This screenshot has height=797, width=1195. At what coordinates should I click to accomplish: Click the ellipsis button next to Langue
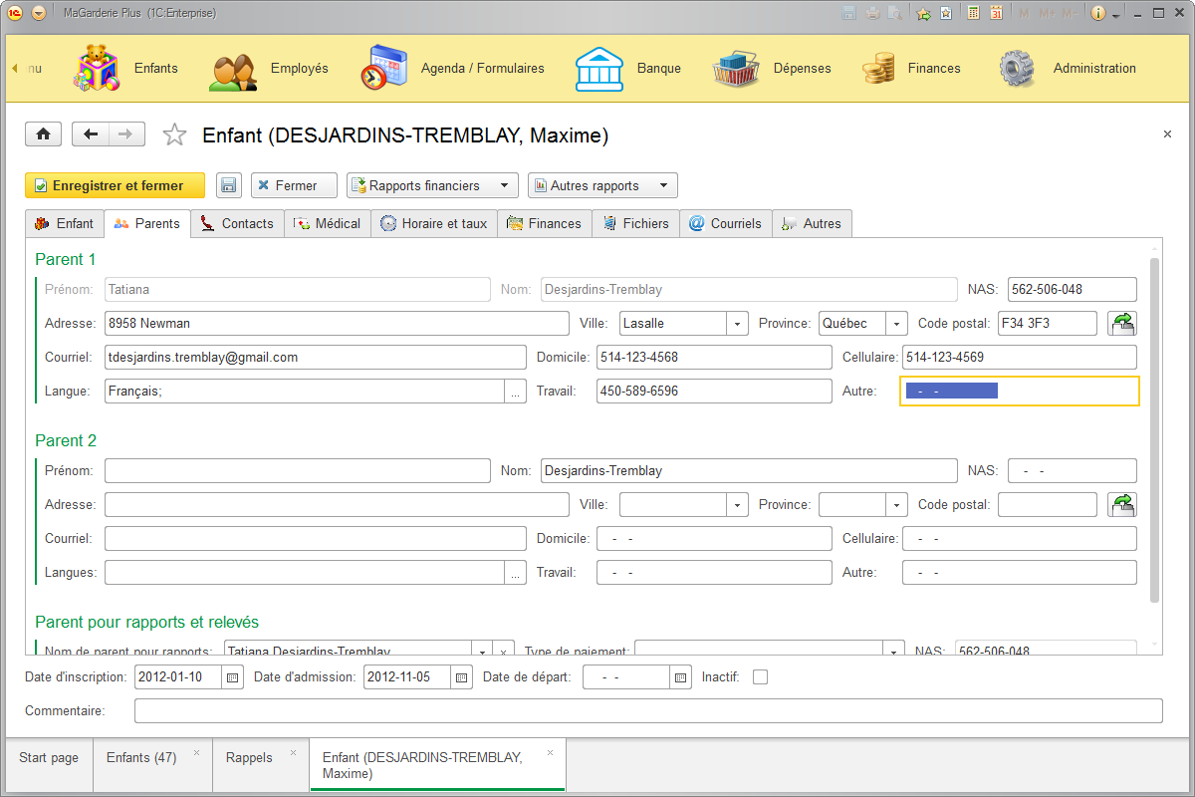pyautogui.click(x=516, y=391)
